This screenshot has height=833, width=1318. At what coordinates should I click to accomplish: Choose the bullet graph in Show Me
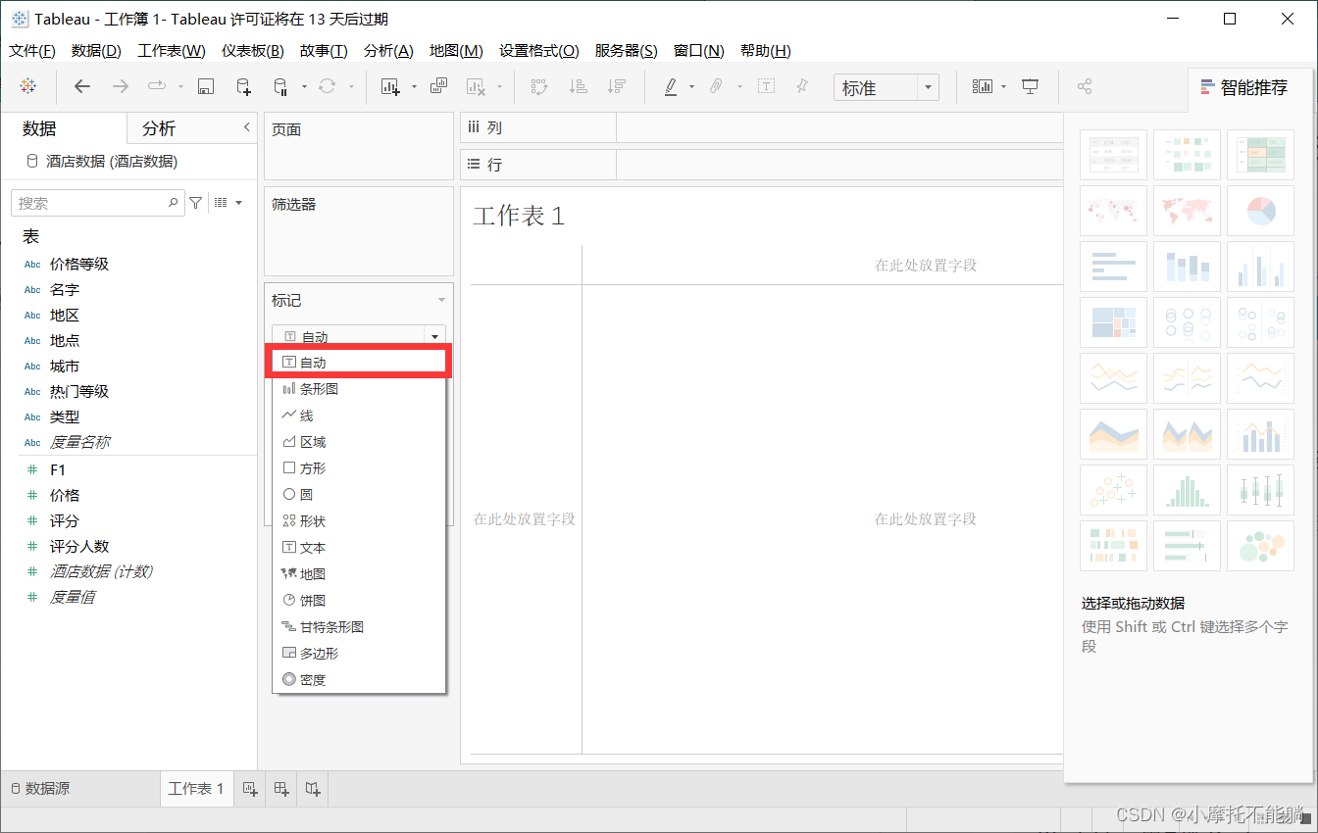click(1187, 546)
